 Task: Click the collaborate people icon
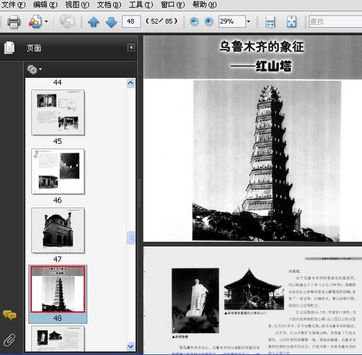35,22
